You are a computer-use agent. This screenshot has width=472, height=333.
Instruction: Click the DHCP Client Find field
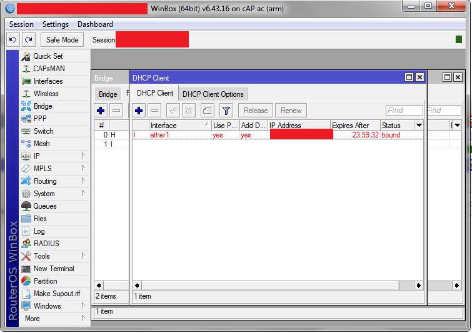coord(404,111)
